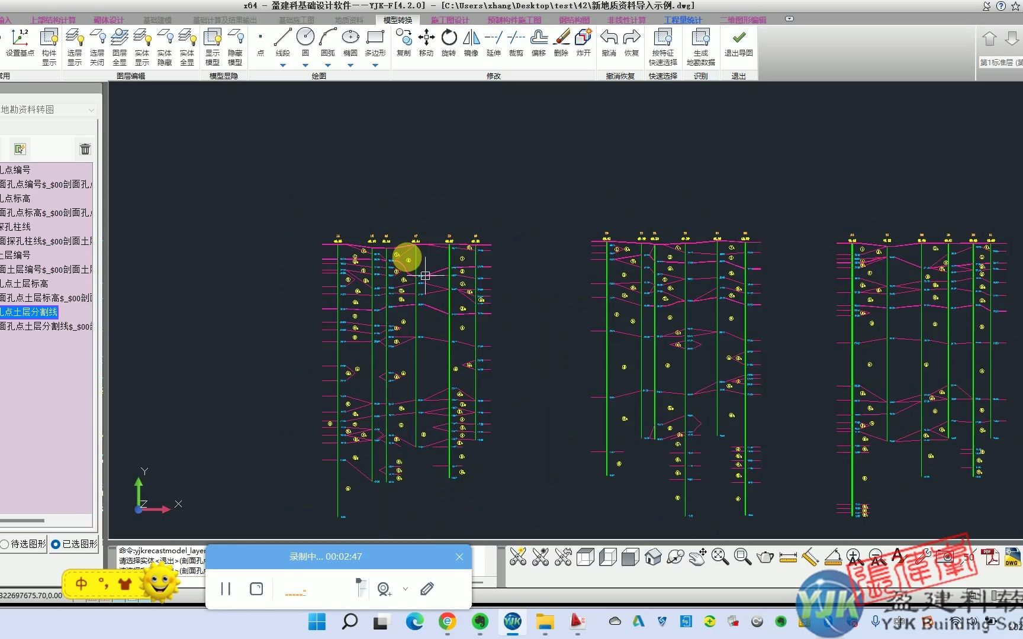The height and width of the screenshot is (639, 1023).
Task: Click 退出导图 green checkmark button
Action: coord(739,43)
